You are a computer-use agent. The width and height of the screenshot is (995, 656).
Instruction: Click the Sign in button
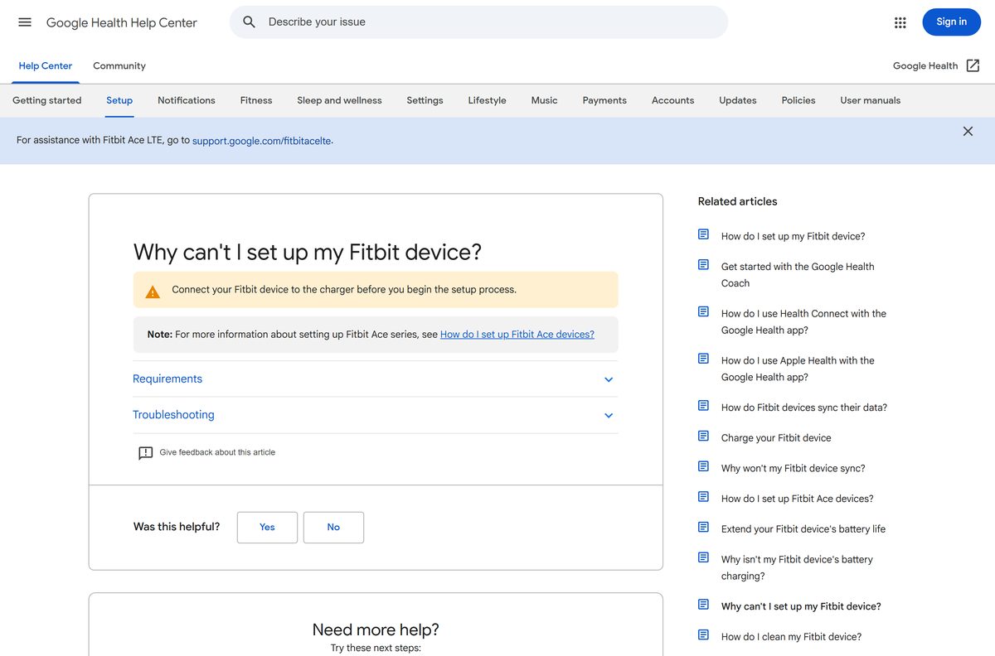951,22
